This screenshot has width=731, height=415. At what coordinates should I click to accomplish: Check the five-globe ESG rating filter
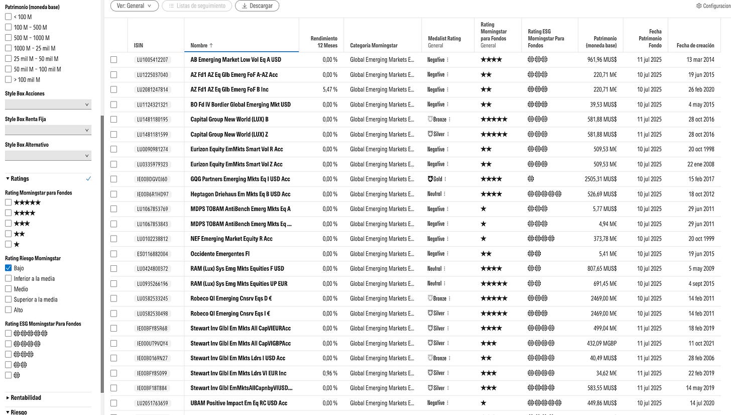[8, 334]
